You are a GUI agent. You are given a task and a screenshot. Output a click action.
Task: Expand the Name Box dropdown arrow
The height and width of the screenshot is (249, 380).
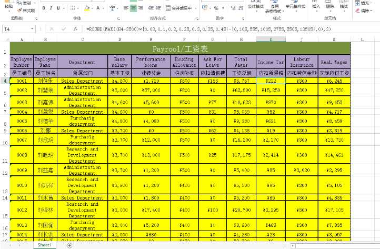32,29
